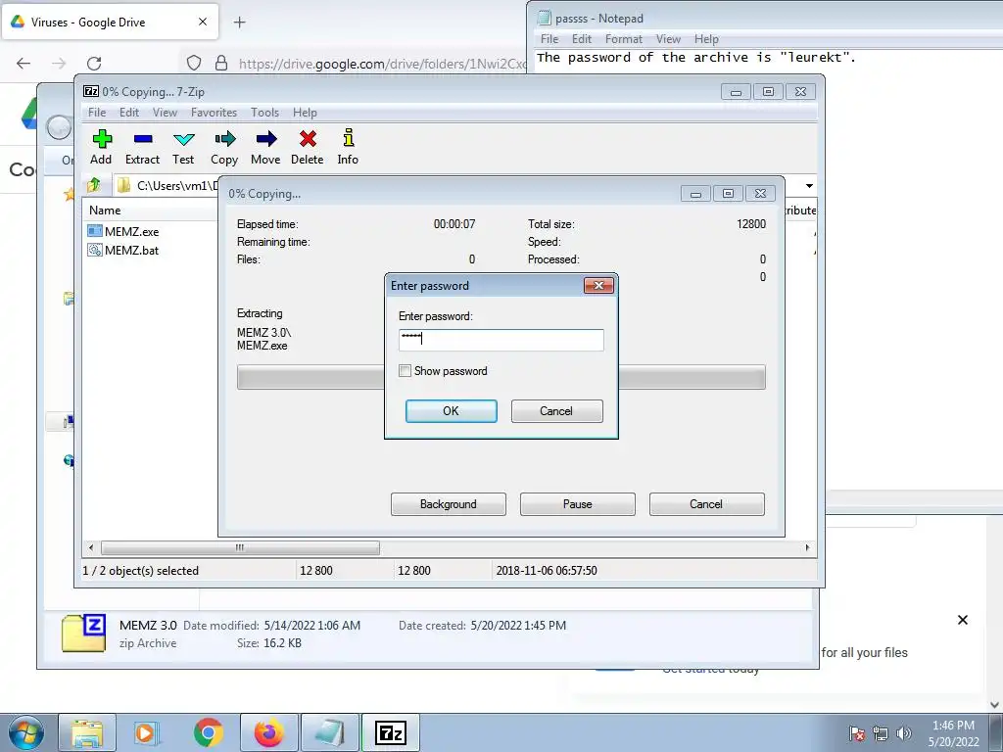Open the 7-Zip Help menu
Image resolution: width=1003 pixels, height=752 pixels.
coord(306,113)
